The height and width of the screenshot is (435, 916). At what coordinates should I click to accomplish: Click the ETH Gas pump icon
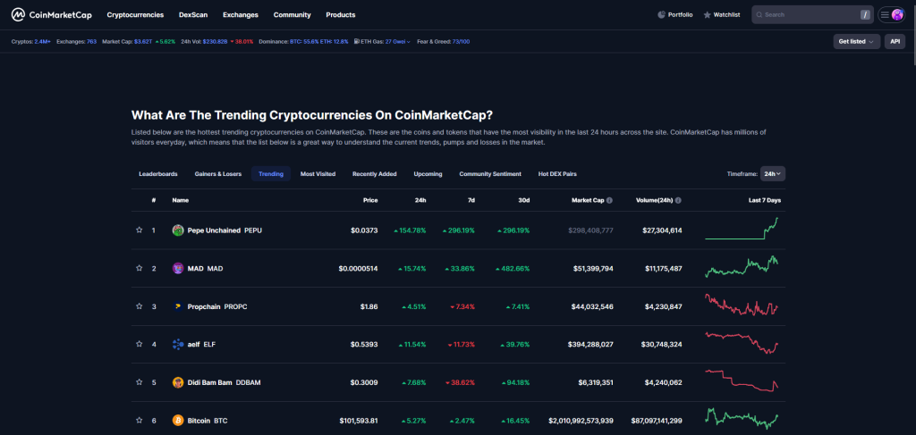[357, 41]
